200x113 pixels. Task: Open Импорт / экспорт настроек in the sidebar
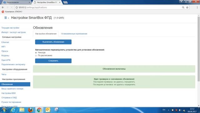(x=13, y=32)
